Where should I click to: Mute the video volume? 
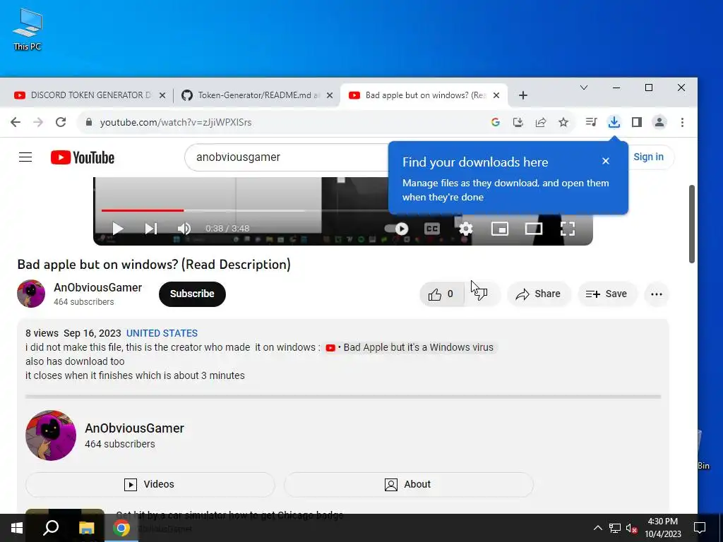coord(184,229)
